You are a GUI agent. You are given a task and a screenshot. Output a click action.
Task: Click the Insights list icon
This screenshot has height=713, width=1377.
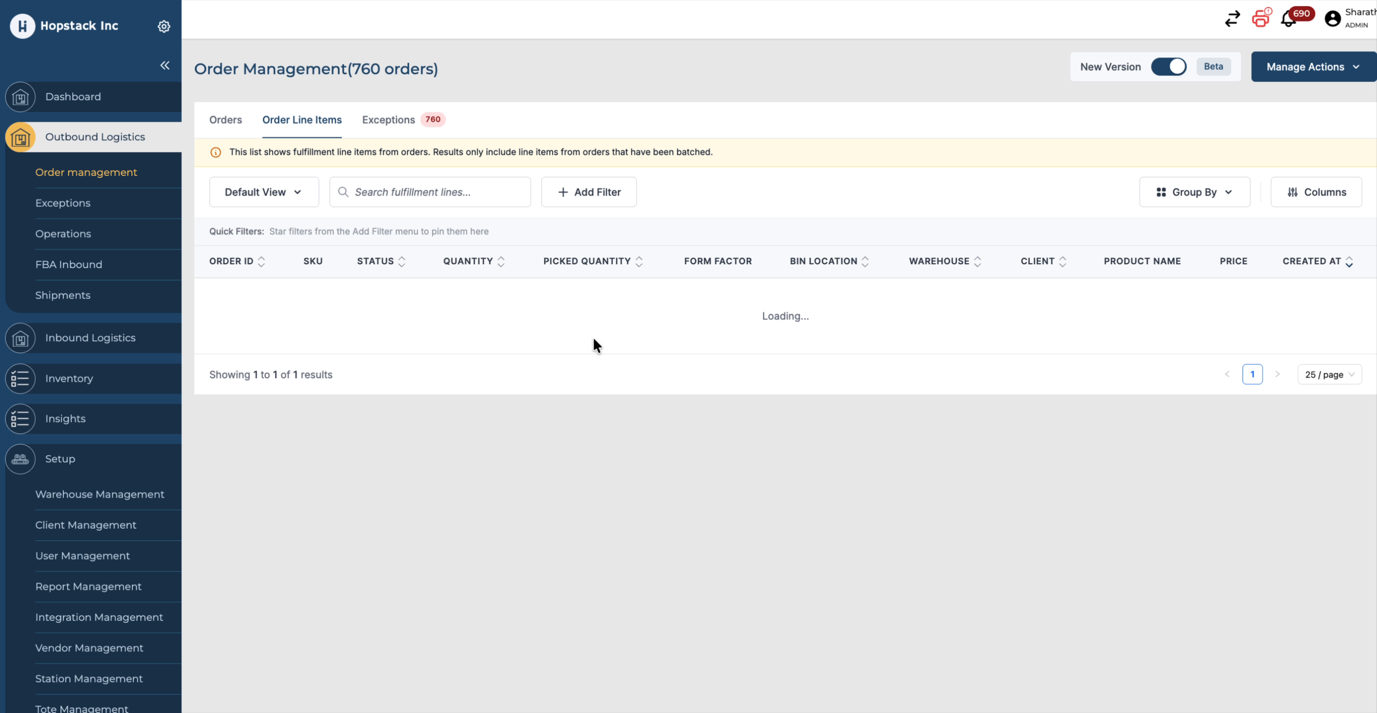20,418
